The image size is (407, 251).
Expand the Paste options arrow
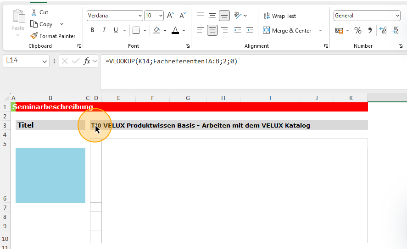pos(17,35)
